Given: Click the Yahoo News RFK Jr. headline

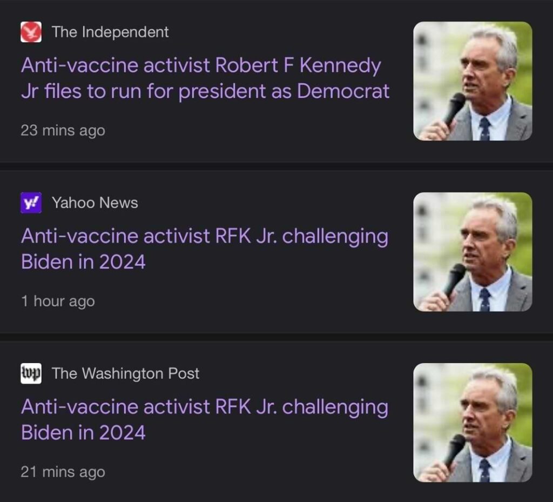Looking at the screenshot, I should 204,249.
